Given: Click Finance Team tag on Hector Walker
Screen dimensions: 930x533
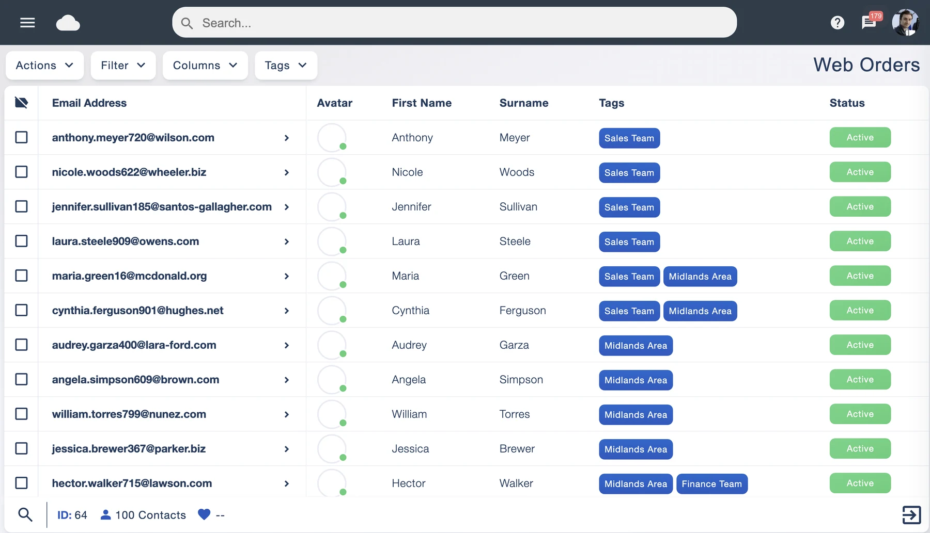Looking at the screenshot, I should 711,483.
